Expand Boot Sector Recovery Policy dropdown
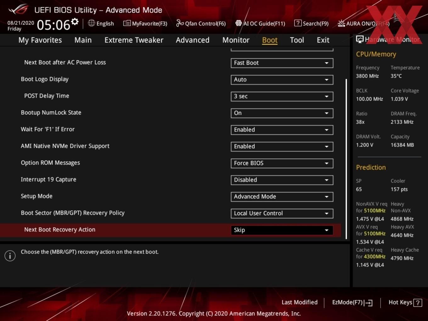 pyautogui.click(x=282, y=213)
